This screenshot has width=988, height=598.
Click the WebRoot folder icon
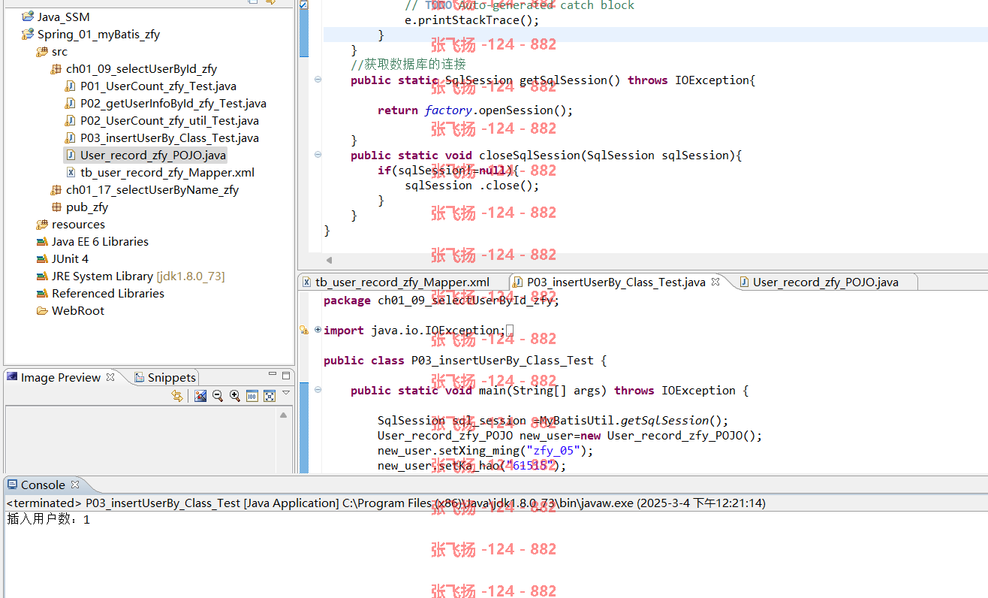pyautogui.click(x=42, y=310)
